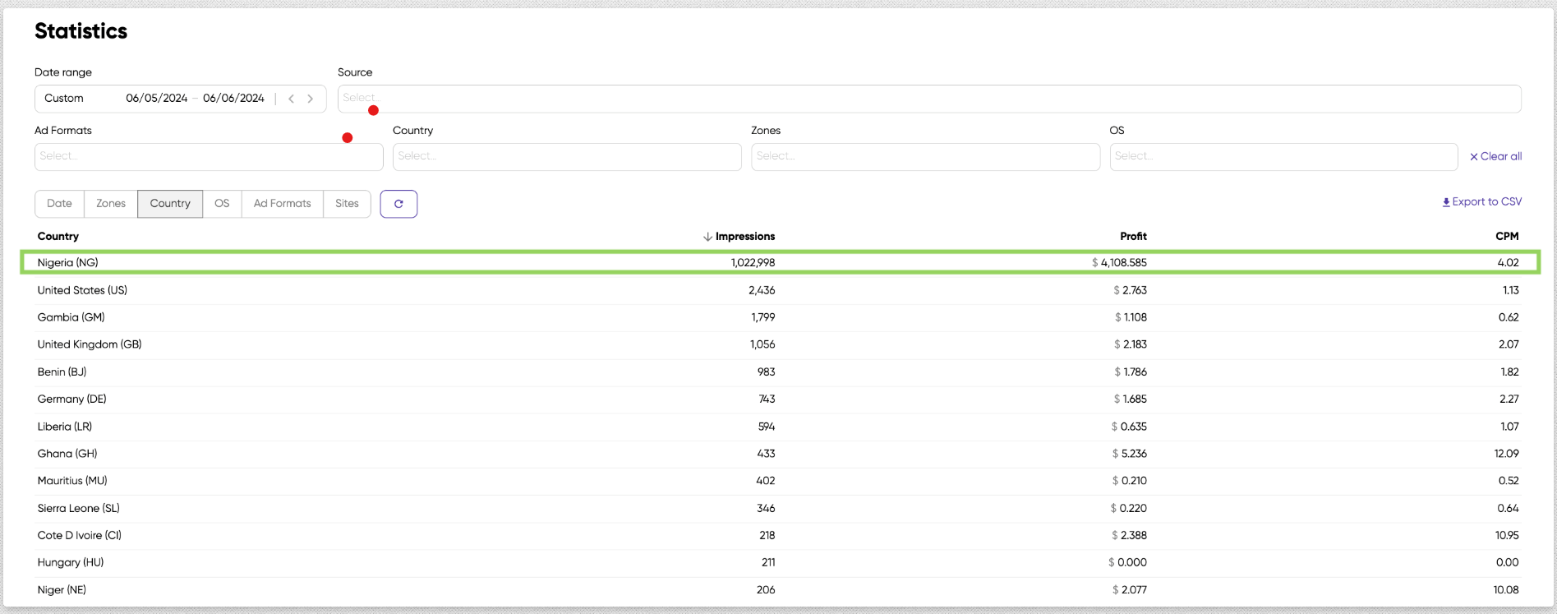Switch to the Zones grouping tab
The image size is (1557, 614).
coord(111,204)
